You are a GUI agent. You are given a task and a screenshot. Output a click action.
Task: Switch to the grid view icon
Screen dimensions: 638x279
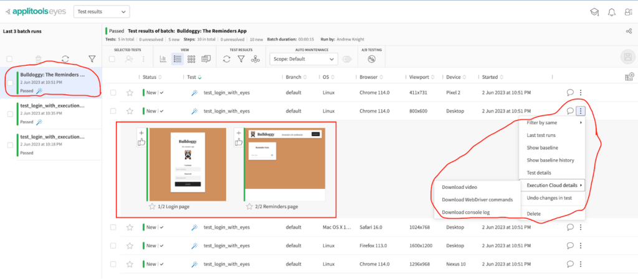coord(191,59)
